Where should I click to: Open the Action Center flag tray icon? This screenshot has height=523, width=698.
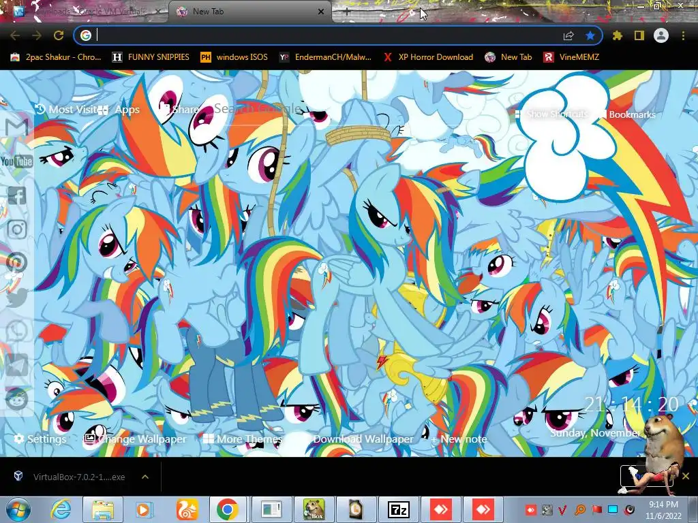point(597,509)
